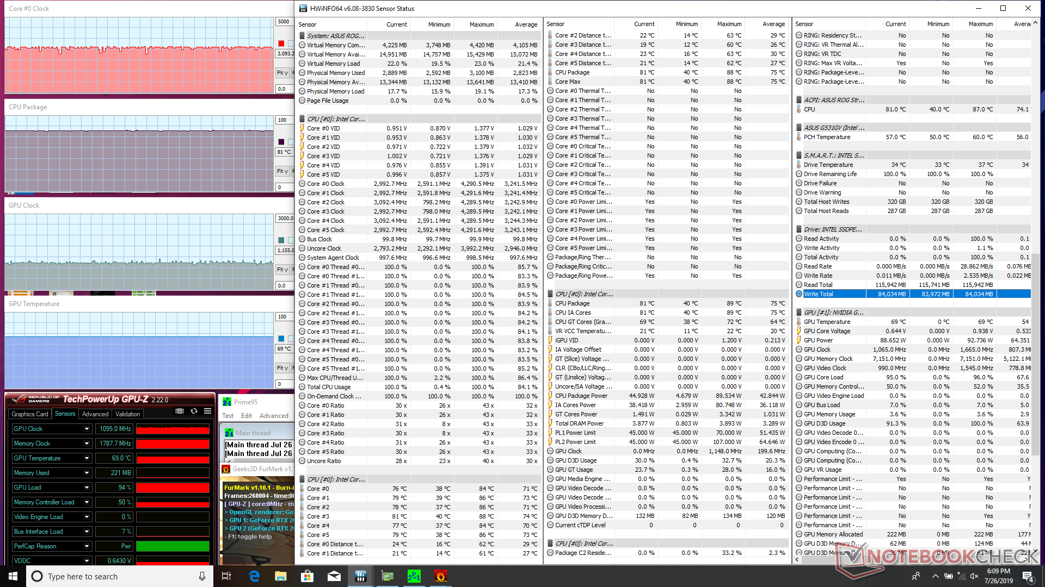
Task: Open the PerfCap Reason dropdown
Action: pyautogui.click(x=87, y=546)
